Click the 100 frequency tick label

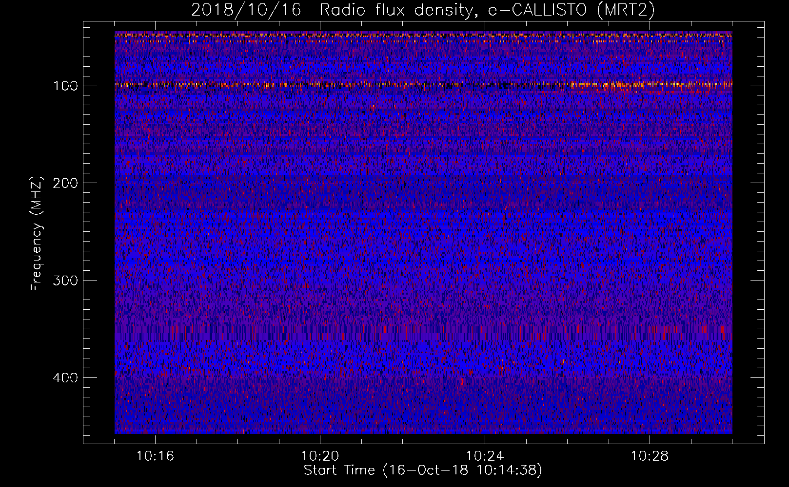point(65,86)
